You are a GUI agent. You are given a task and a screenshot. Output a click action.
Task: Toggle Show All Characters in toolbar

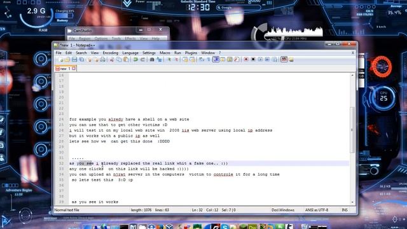208,60
